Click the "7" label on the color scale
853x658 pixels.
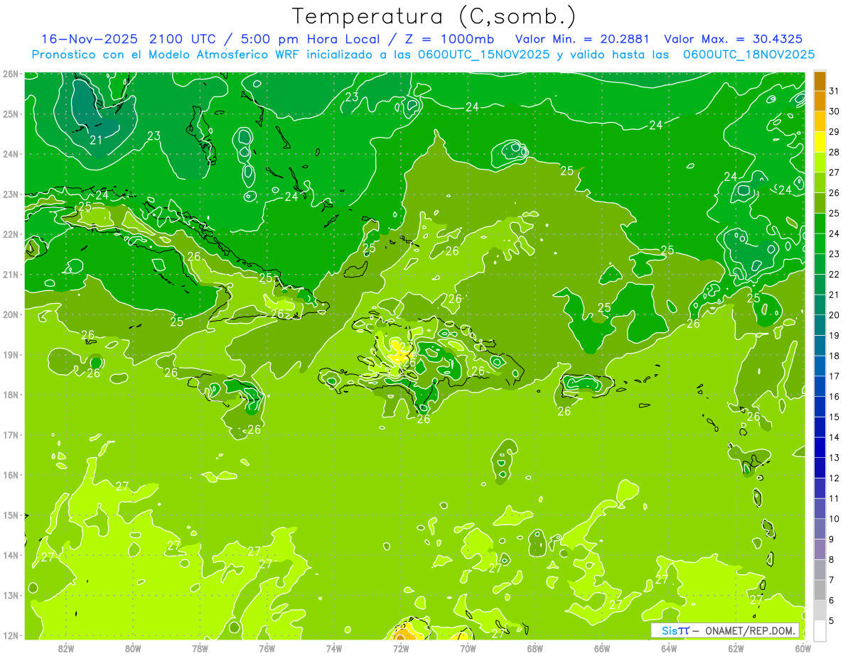coord(832,580)
